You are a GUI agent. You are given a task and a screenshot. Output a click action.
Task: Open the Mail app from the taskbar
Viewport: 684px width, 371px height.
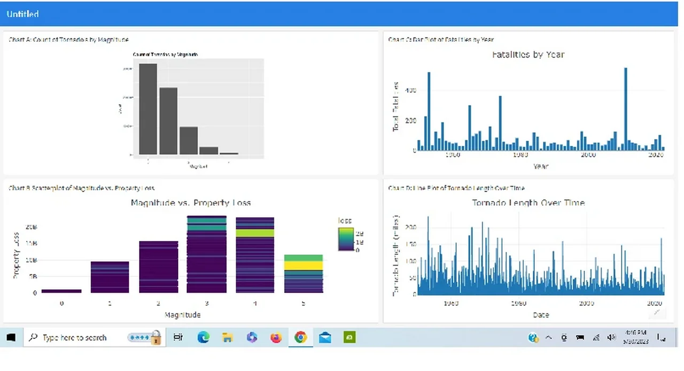coord(325,337)
